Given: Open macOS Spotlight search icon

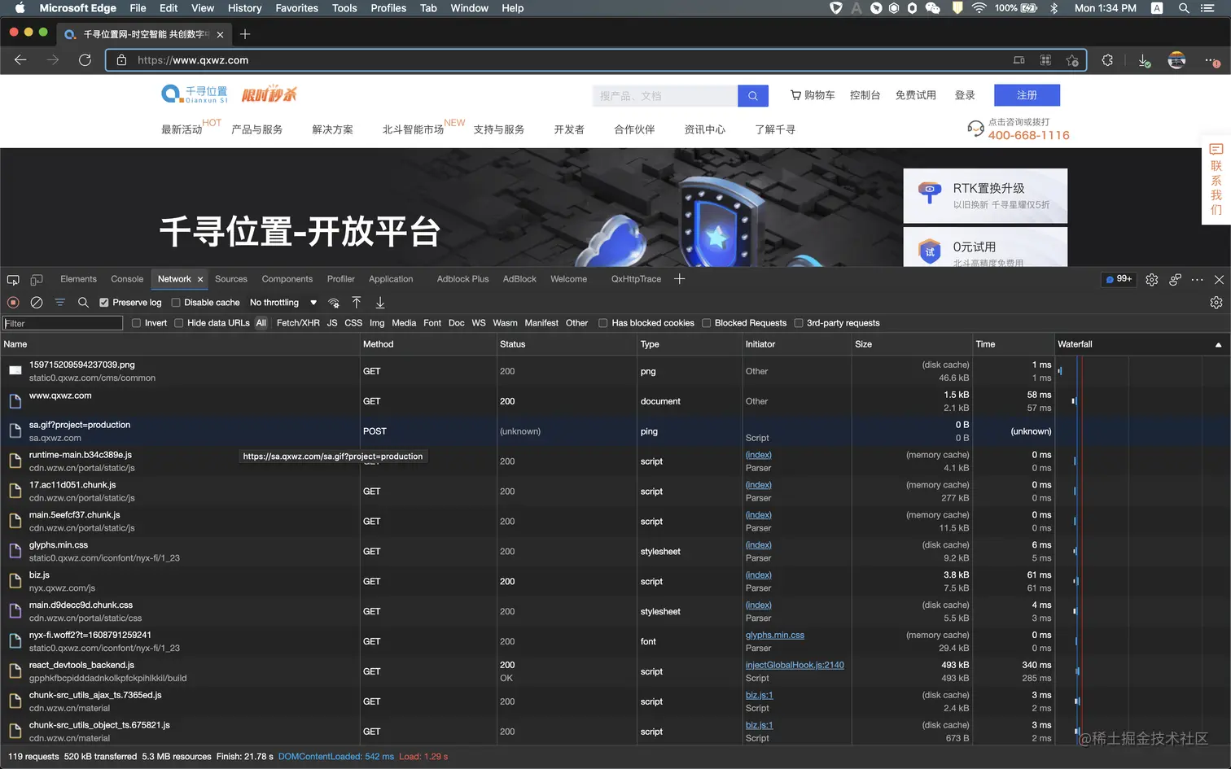Looking at the screenshot, I should pyautogui.click(x=1184, y=8).
